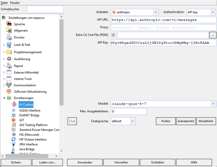Image resolution: width=217 pixels, height=167 pixels.
Task: Click the Hilfe button
Action: pos(194,162)
